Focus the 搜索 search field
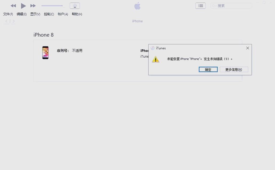Screen dimensions: 275x170 click(231, 6)
